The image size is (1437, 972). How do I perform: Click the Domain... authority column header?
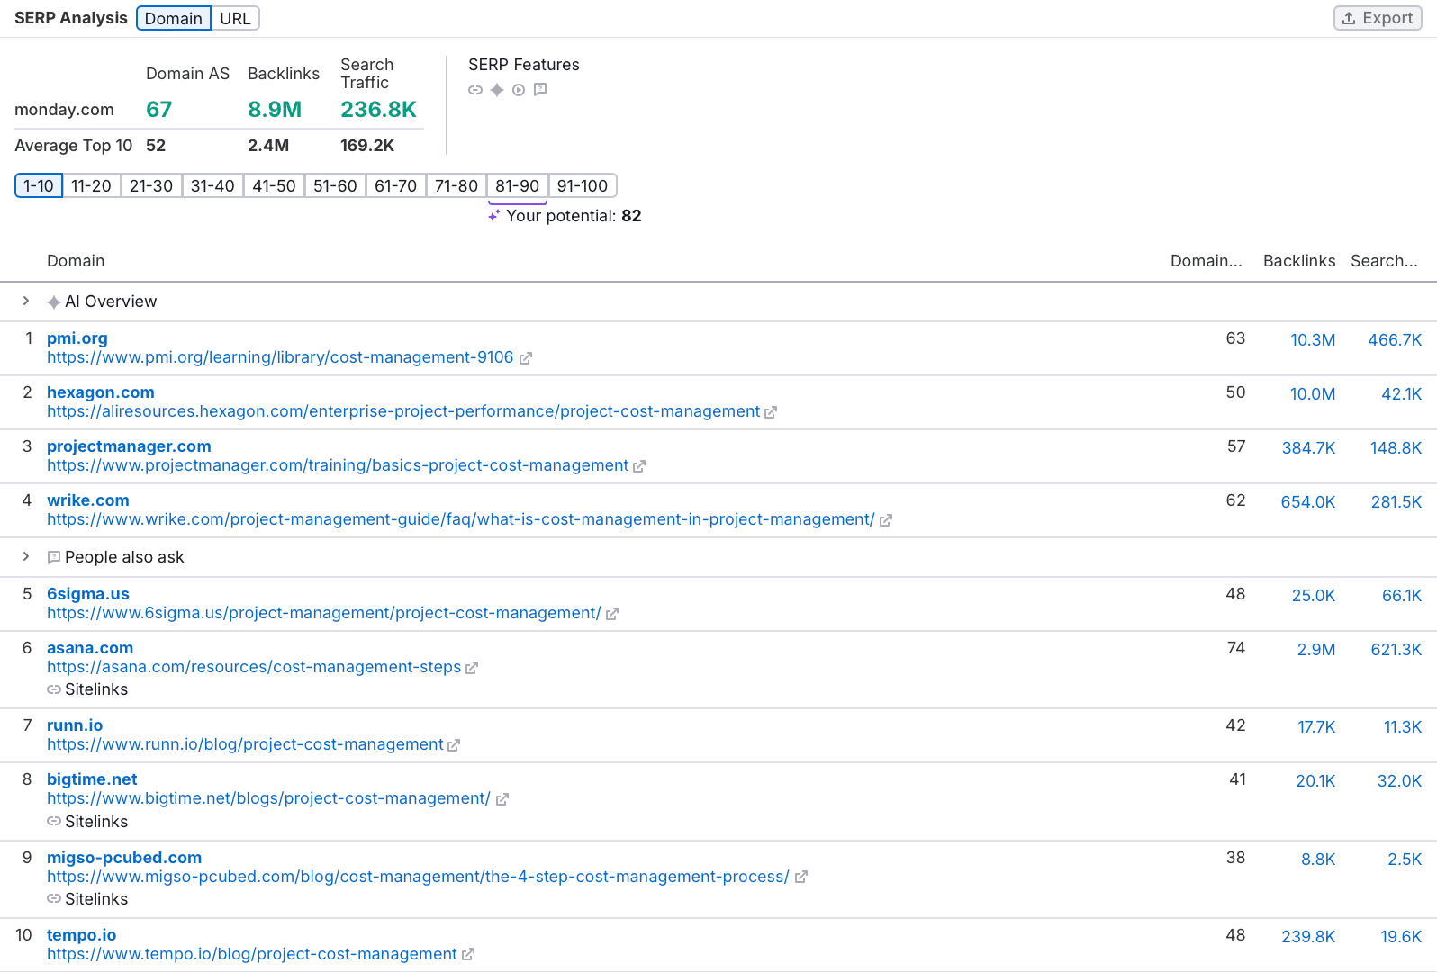pos(1207,261)
